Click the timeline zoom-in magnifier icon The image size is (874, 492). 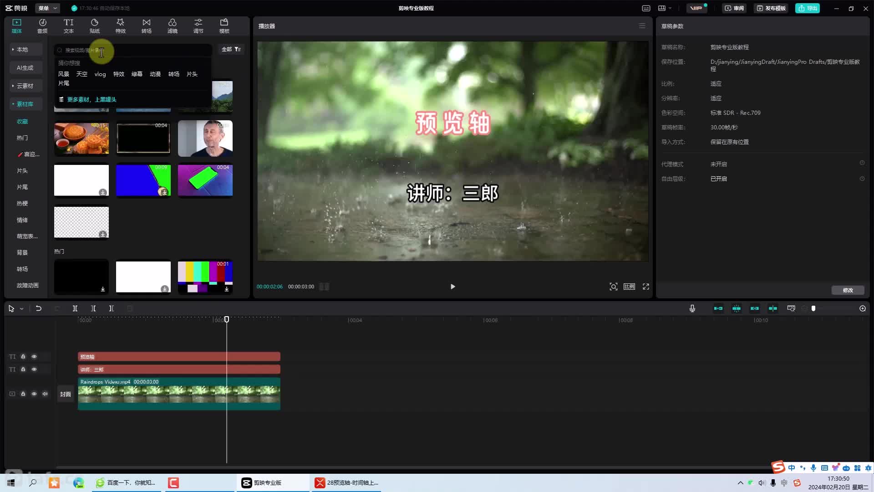point(862,308)
